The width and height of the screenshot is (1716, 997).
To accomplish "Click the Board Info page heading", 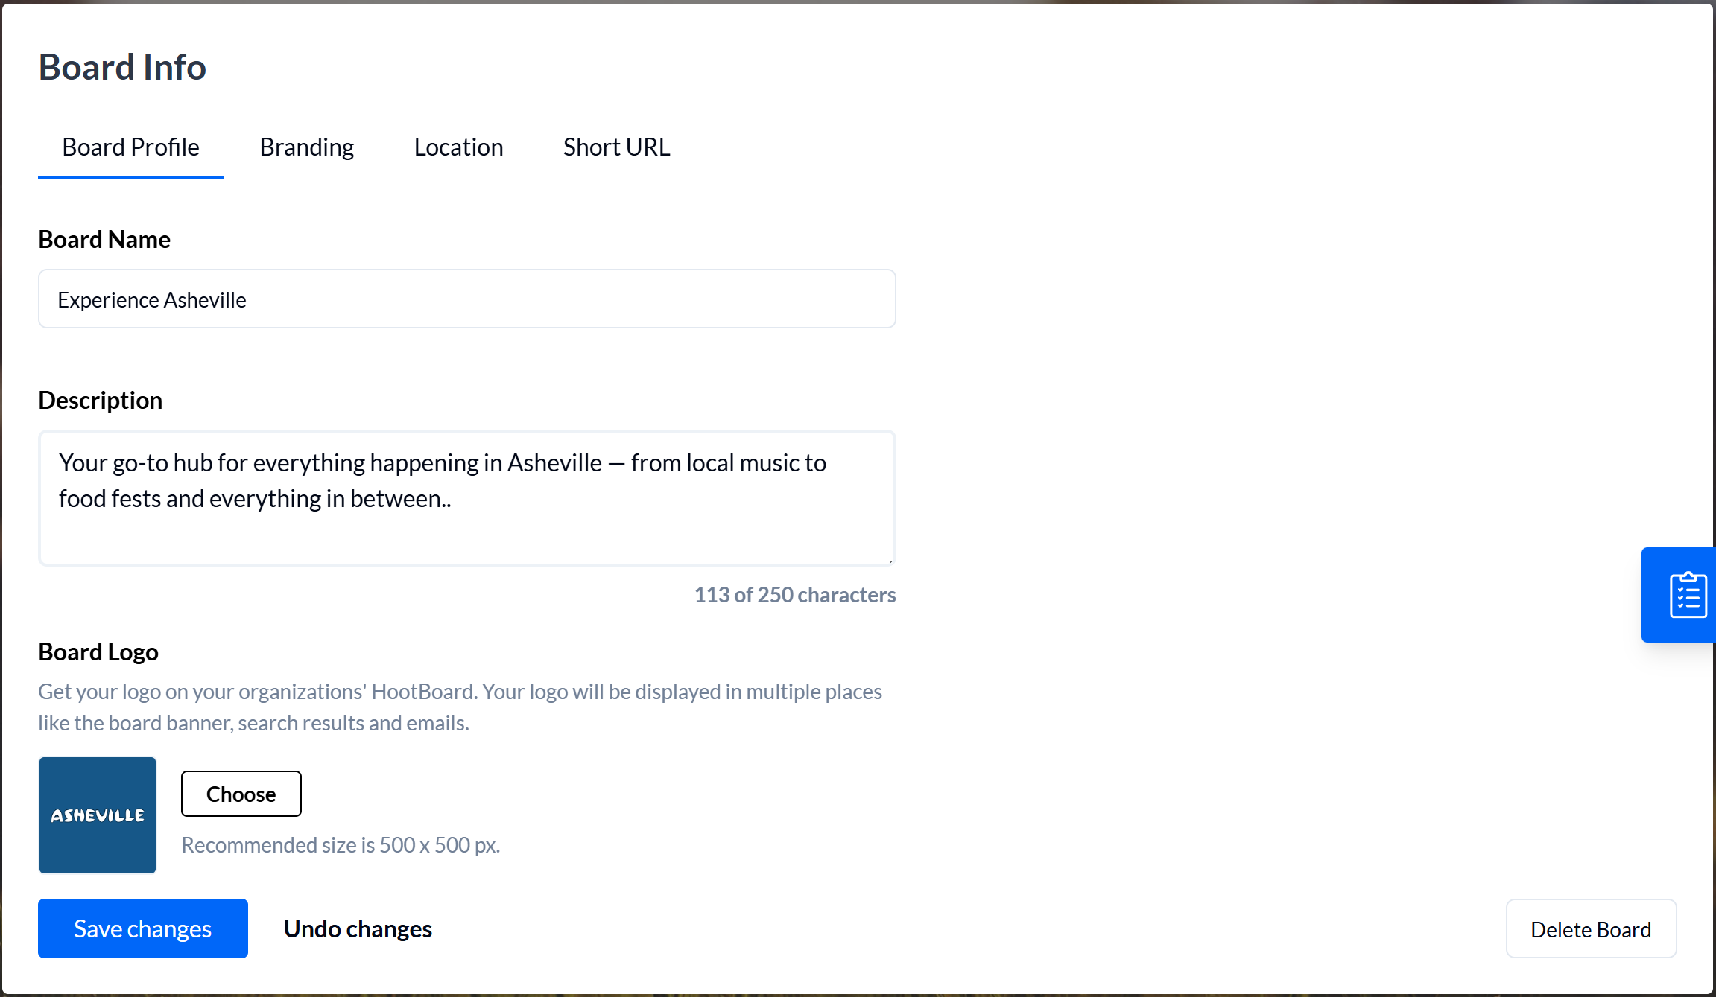I will point(122,66).
